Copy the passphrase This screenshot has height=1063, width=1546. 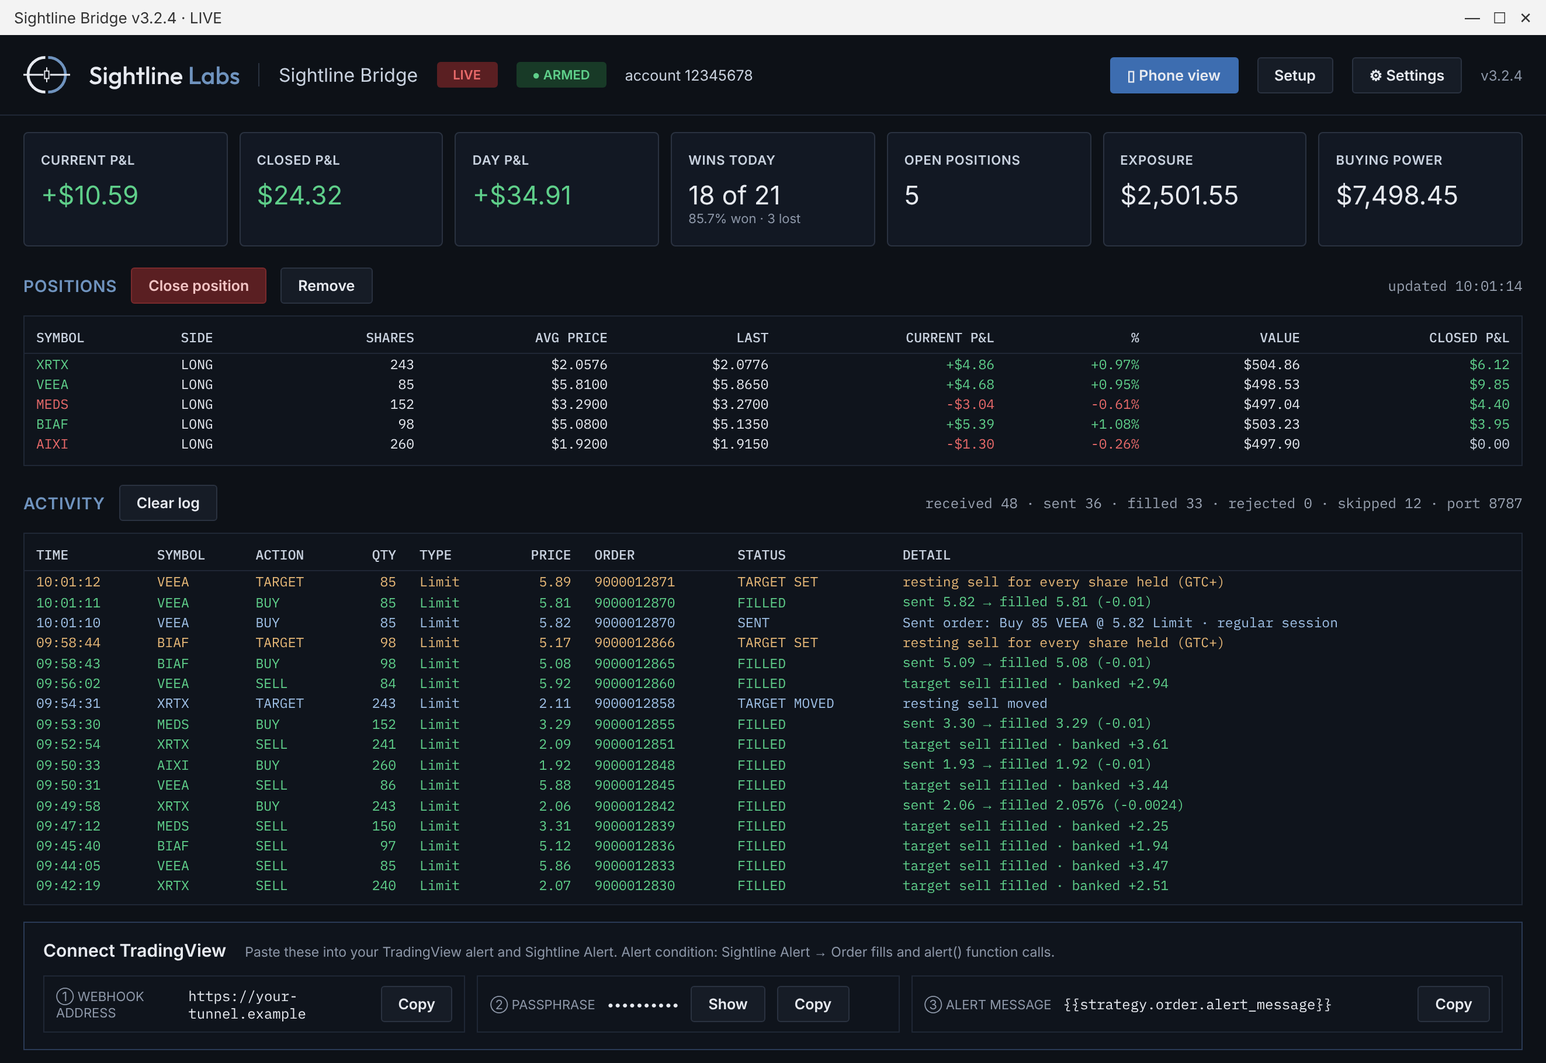pyautogui.click(x=813, y=1004)
